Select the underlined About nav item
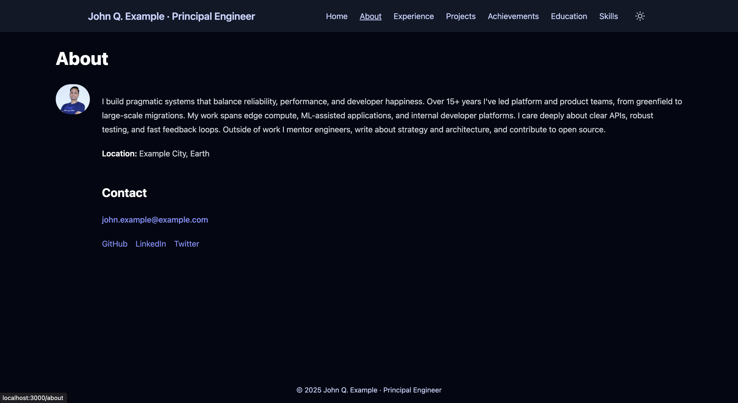The image size is (738, 403). tap(371, 16)
